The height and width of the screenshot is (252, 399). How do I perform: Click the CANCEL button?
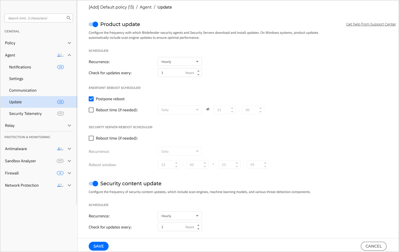[374, 246]
